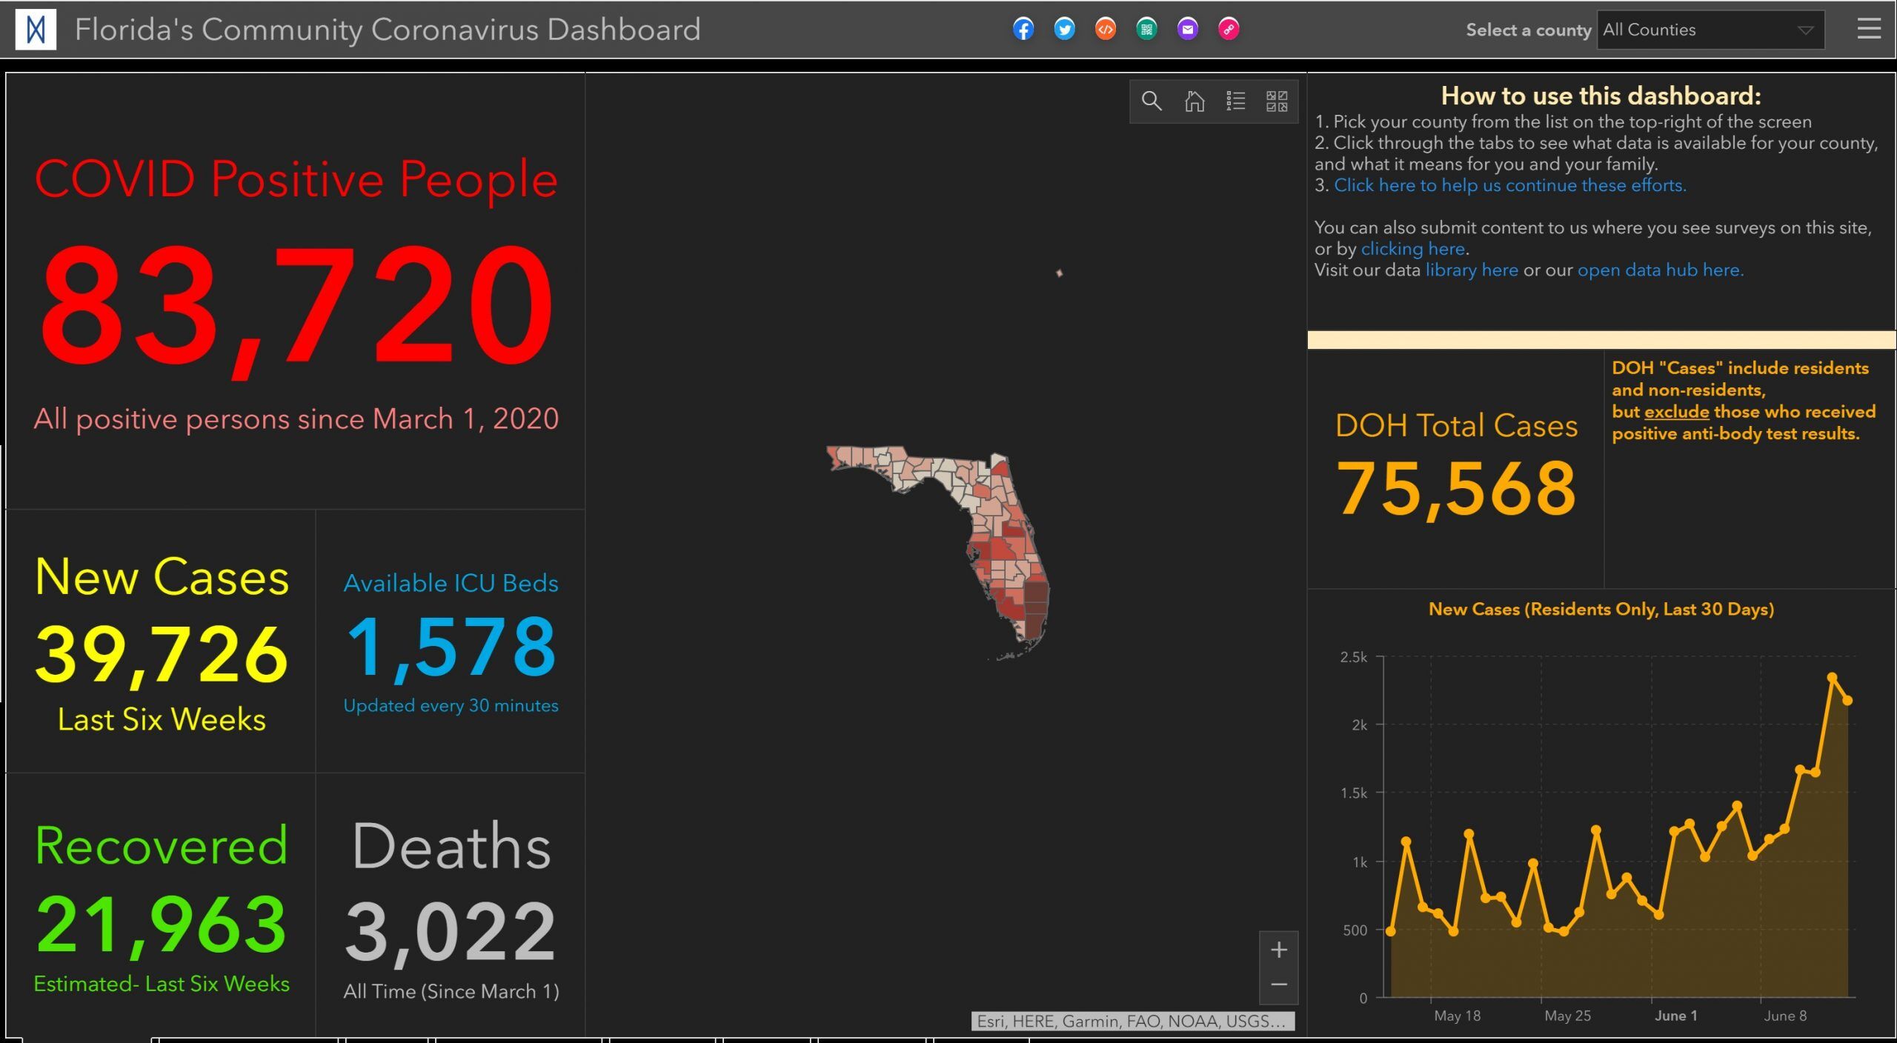This screenshot has width=1897, height=1043.
Task: Click the Deaths 3,022 value
Action: tap(451, 932)
